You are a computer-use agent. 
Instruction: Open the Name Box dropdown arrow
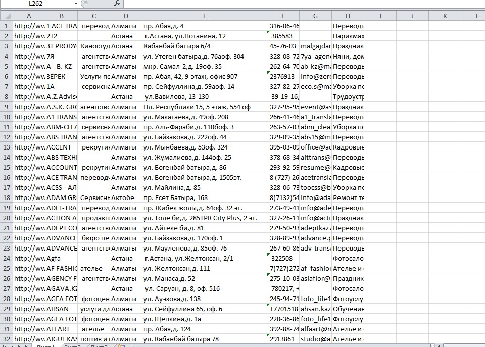(x=75, y=4)
